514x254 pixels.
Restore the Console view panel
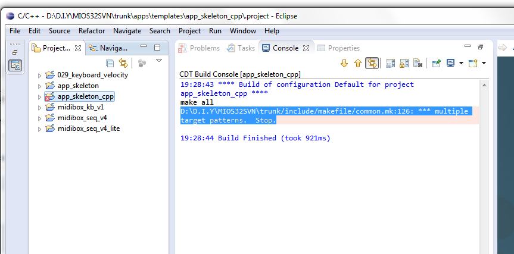click(481, 47)
